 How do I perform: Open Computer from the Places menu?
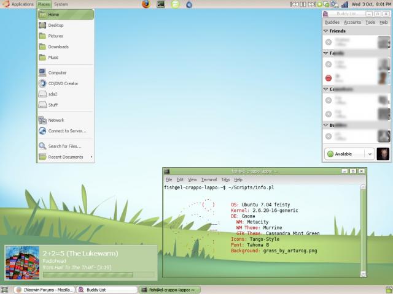click(x=66, y=73)
